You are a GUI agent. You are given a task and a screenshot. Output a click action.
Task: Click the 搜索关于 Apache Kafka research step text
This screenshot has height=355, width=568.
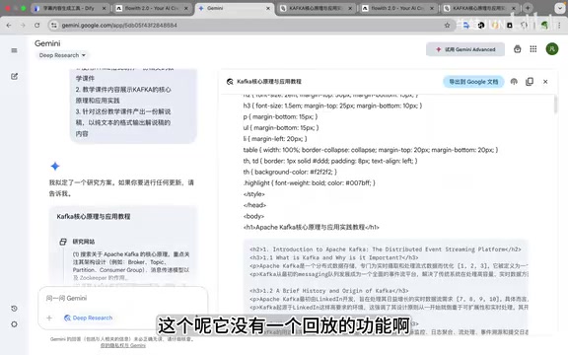[x=131, y=266]
